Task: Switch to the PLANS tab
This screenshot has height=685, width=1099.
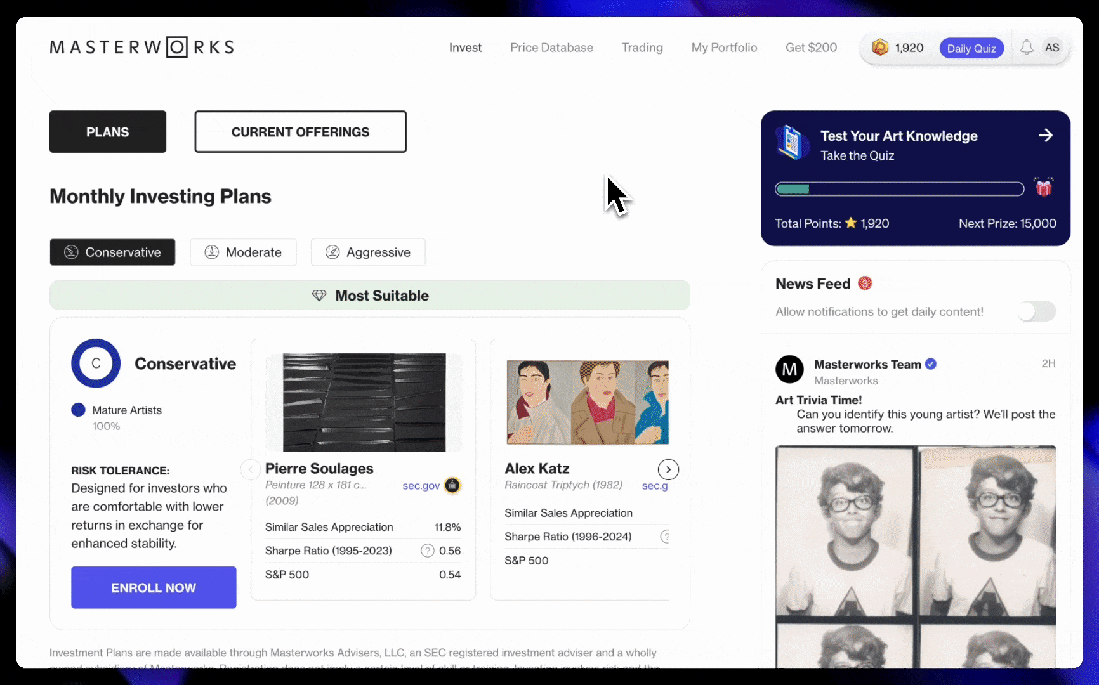Action: (x=108, y=132)
